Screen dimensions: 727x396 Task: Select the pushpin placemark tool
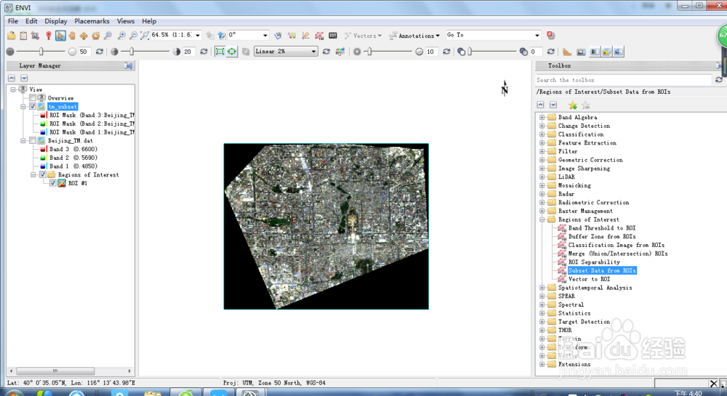(48, 36)
